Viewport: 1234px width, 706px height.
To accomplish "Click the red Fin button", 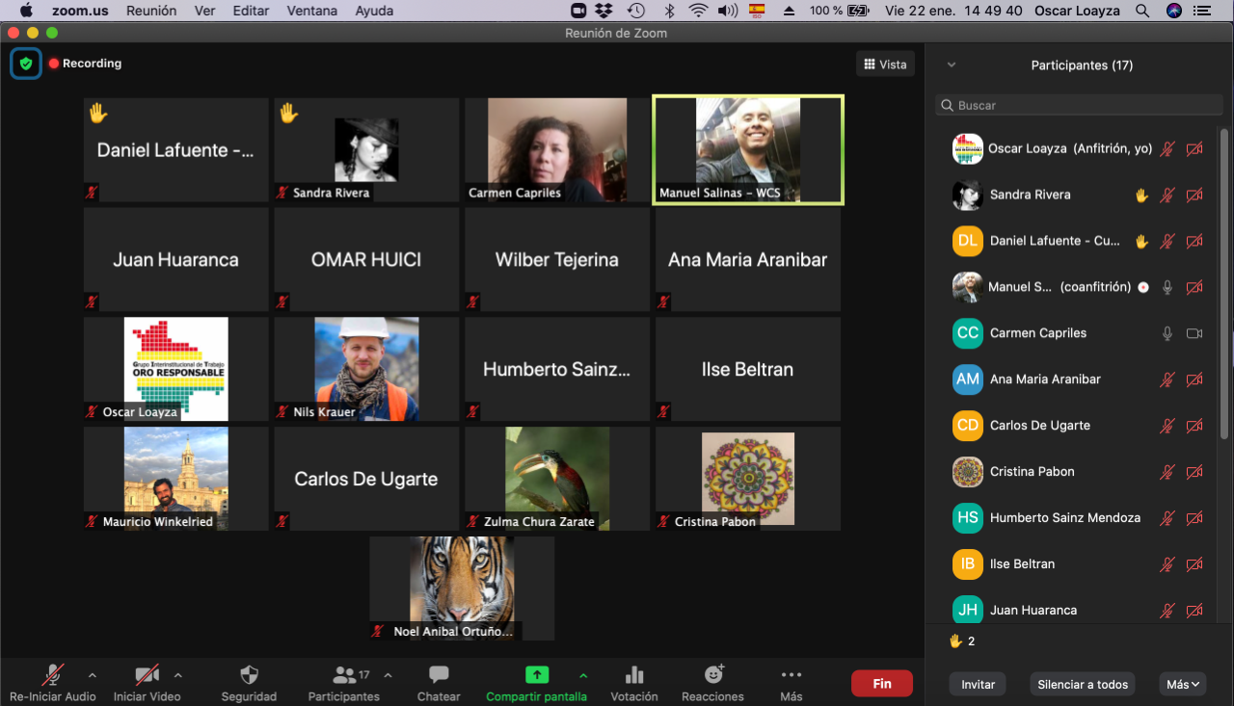I will 881,684.
